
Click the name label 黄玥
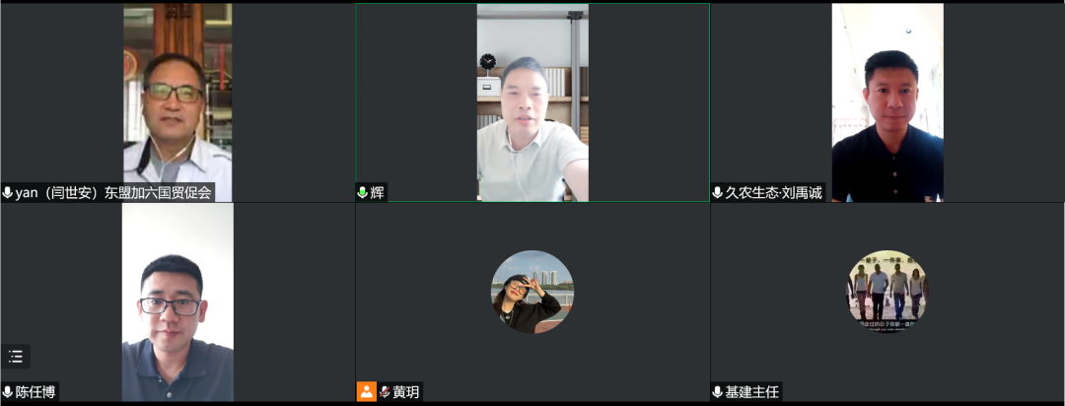(406, 392)
